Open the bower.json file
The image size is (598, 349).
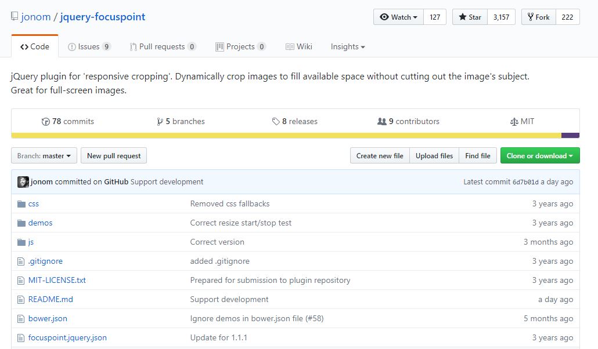click(x=48, y=318)
